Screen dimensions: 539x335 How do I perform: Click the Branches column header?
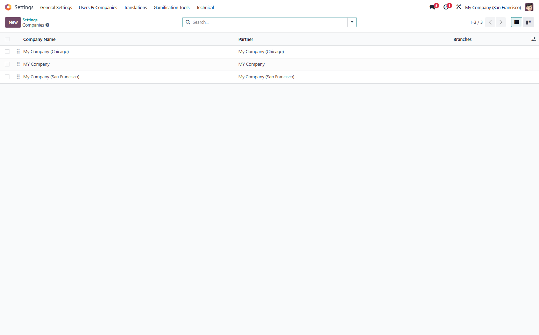coord(462,40)
